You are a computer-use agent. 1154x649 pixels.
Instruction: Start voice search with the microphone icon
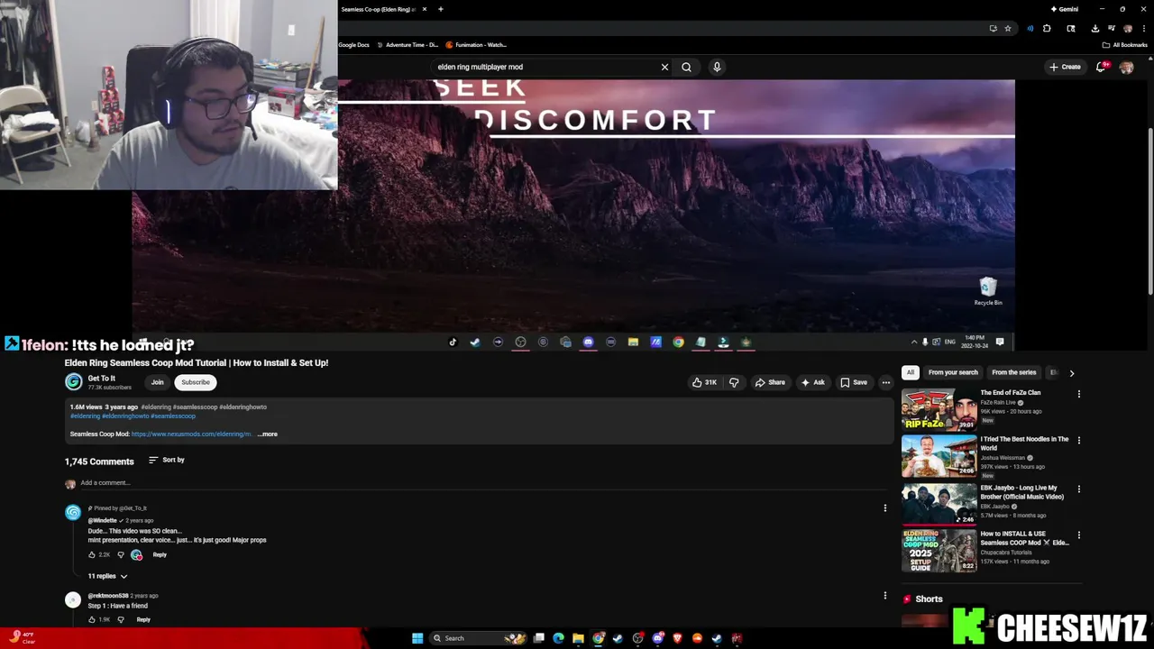(x=717, y=67)
